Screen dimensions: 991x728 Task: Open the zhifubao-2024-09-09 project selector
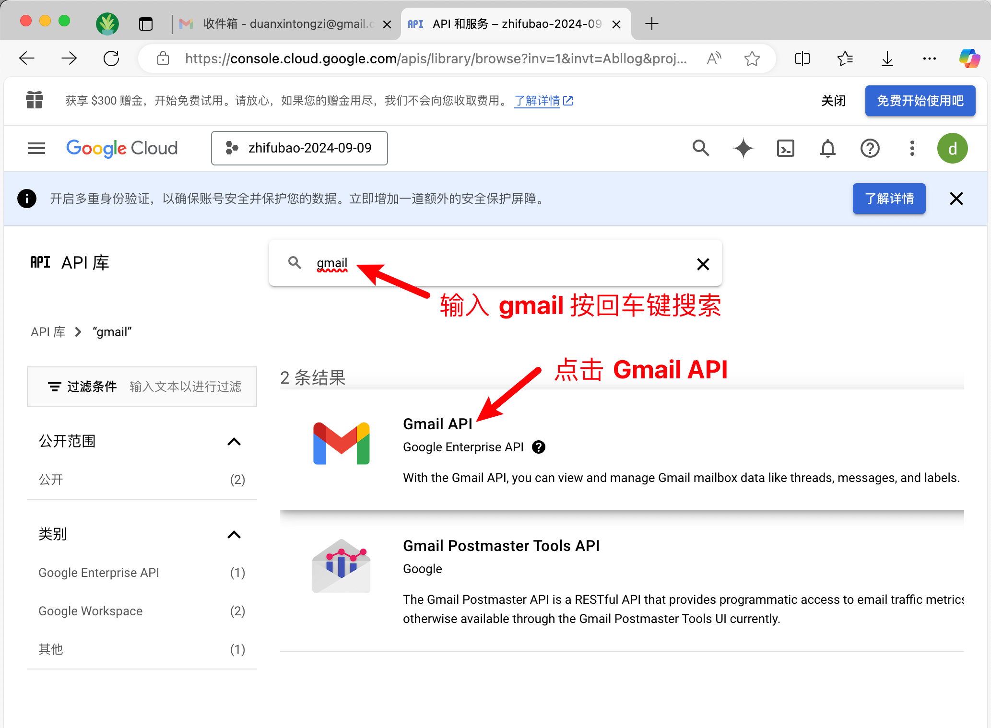[x=299, y=148]
